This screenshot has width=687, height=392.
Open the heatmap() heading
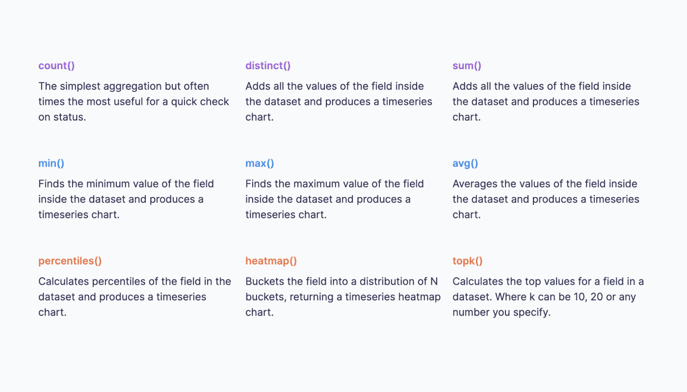click(x=271, y=261)
